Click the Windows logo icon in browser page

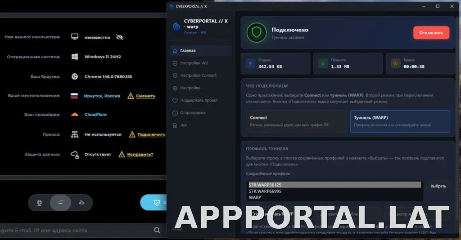tap(75, 57)
